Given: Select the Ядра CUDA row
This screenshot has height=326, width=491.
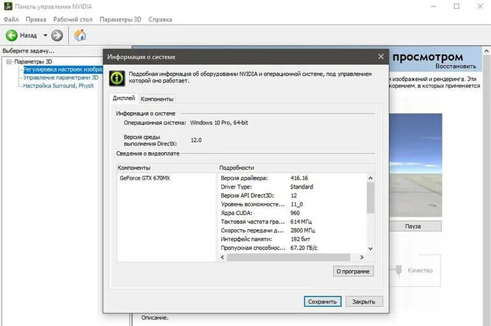Looking at the screenshot, I should (x=293, y=213).
